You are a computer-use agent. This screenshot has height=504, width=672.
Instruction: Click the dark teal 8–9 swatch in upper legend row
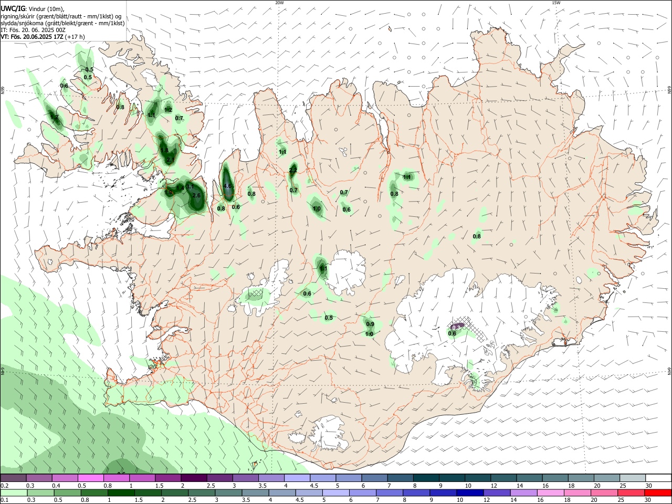pyautogui.click(x=426, y=478)
